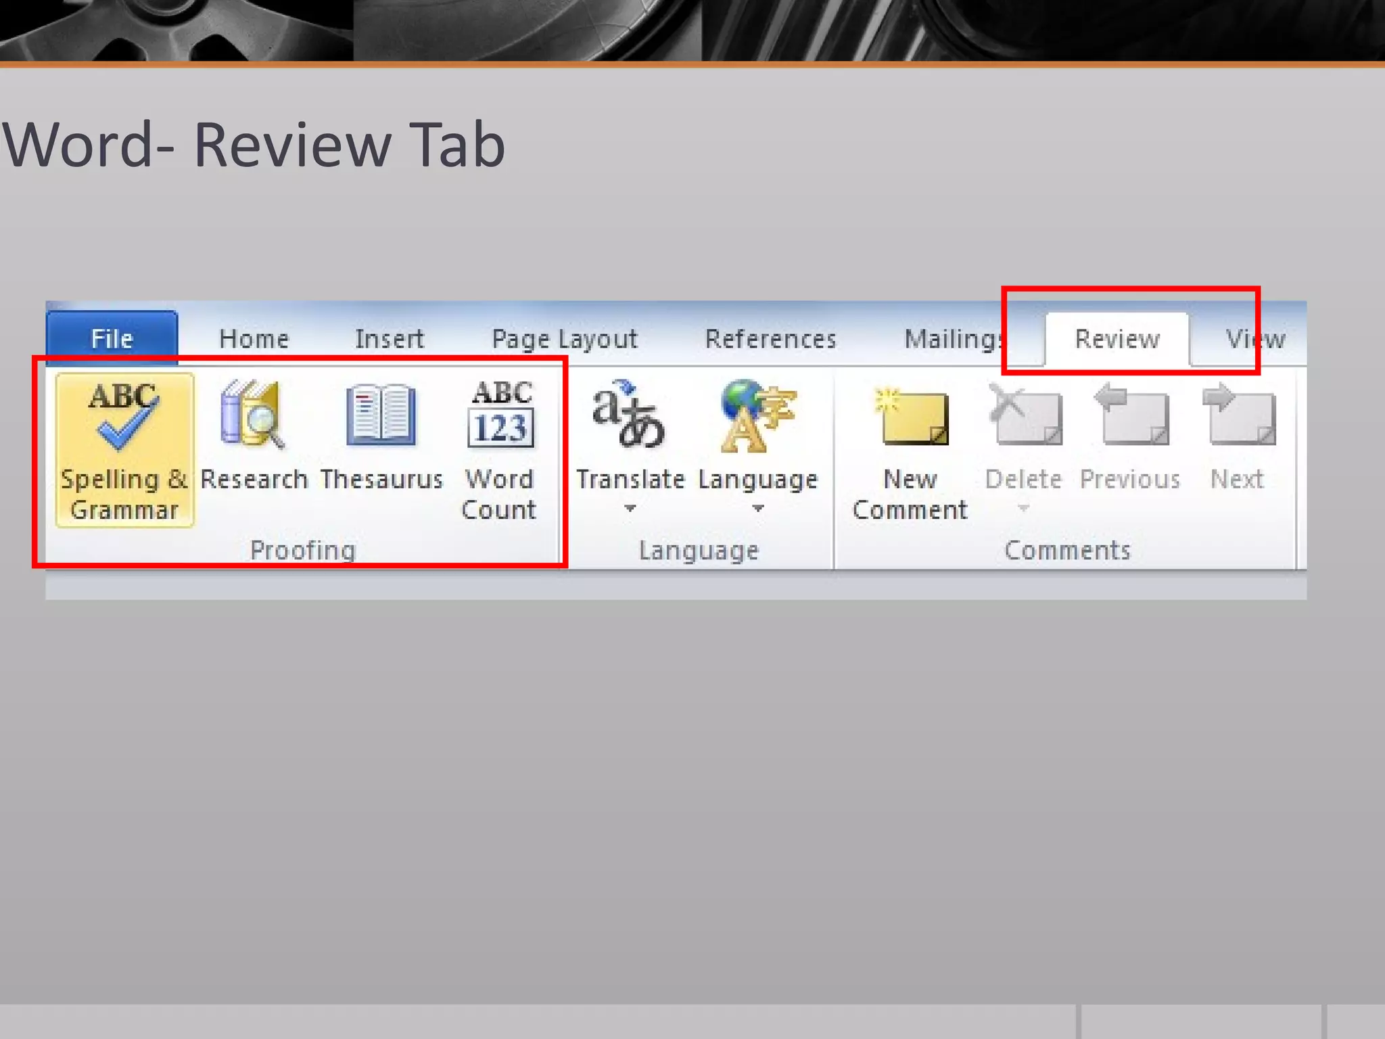Open the Mailings tab

[952, 338]
